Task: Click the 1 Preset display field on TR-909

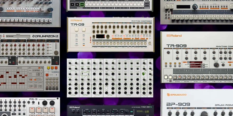Action: point(196,62)
